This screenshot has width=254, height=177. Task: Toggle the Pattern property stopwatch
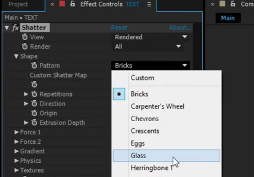(x=34, y=66)
